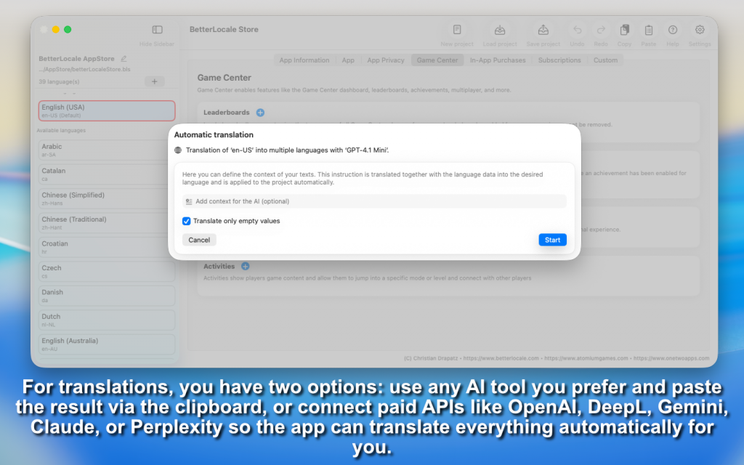744x465 pixels.
Task: Open Help from the toolbar
Action: tap(673, 31)
